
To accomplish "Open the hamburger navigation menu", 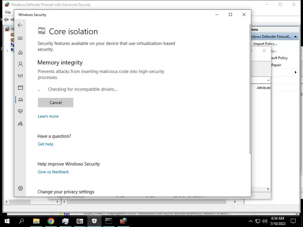I will click(x=20, y=38).
